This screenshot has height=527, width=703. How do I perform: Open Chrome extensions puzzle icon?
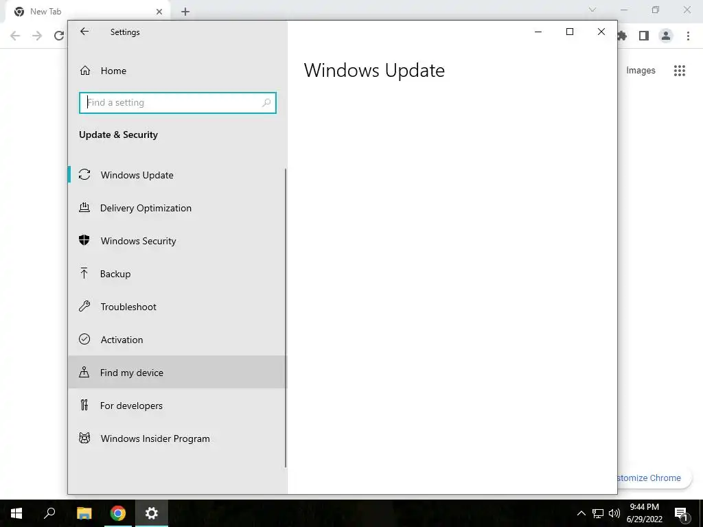point(622,36)
